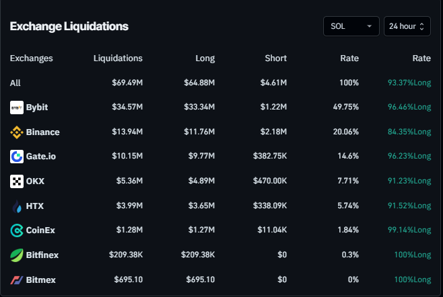Image resolution: width=443 pixels, height=297 pixels.
Task: Click the Bitfinex leaf logo icon
Action: coord(17,255)
